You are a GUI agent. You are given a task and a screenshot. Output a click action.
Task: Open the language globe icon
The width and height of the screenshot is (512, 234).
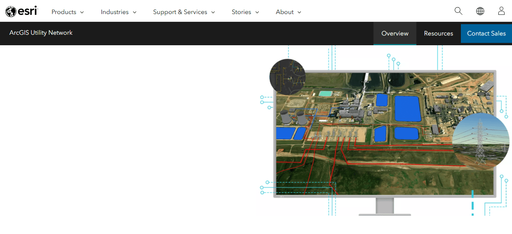click(480, 11)
